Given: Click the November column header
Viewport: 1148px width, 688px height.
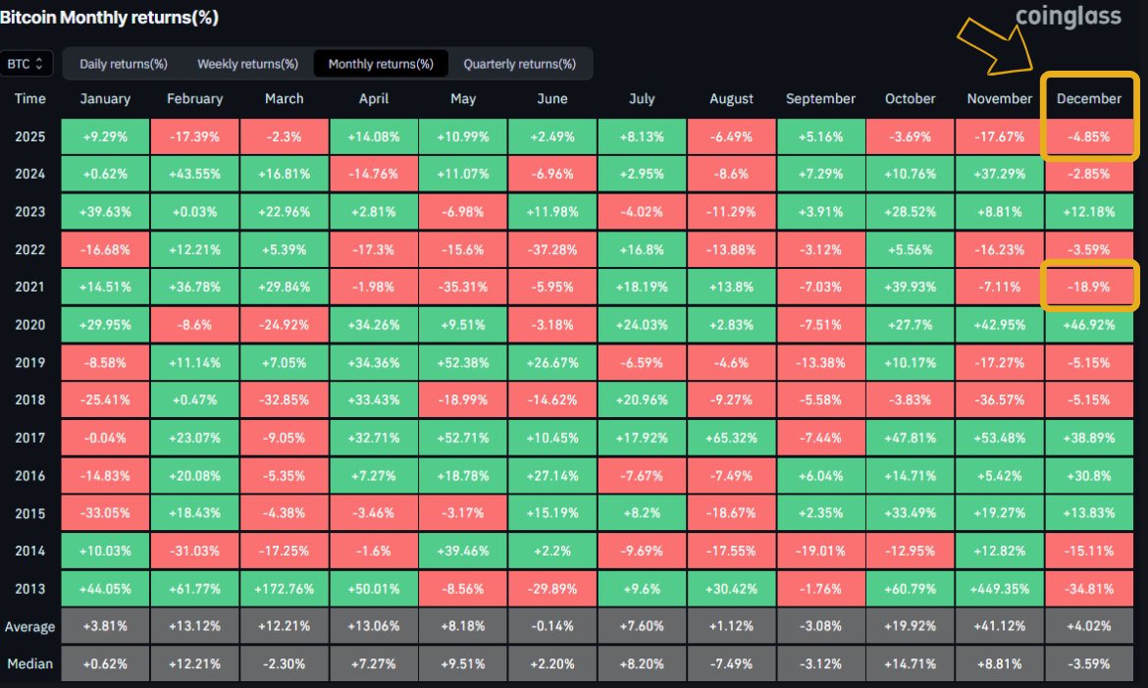Looking at the screenshot, I should tap(1000, 98).
